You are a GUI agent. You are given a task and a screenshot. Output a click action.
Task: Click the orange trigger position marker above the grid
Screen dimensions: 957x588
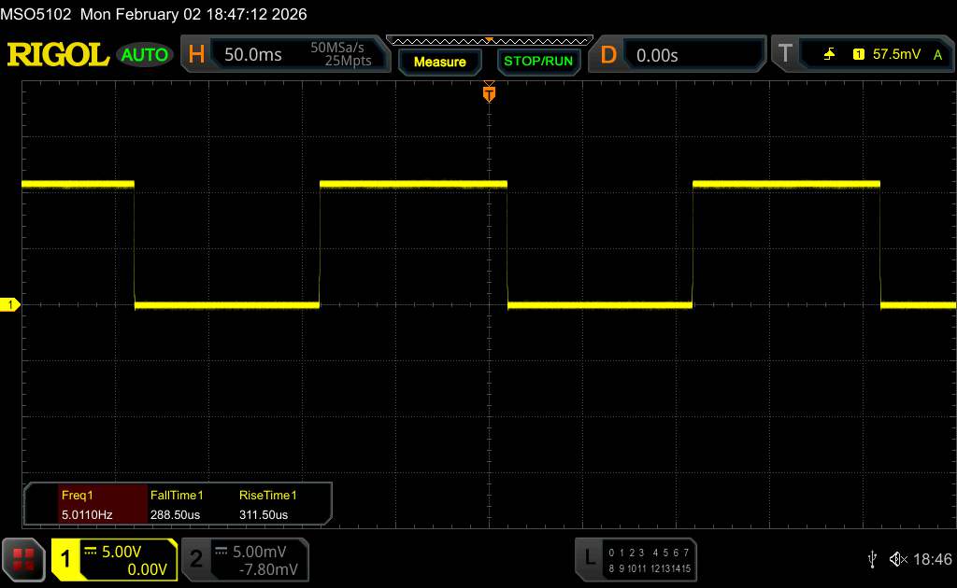pos(489,93)
